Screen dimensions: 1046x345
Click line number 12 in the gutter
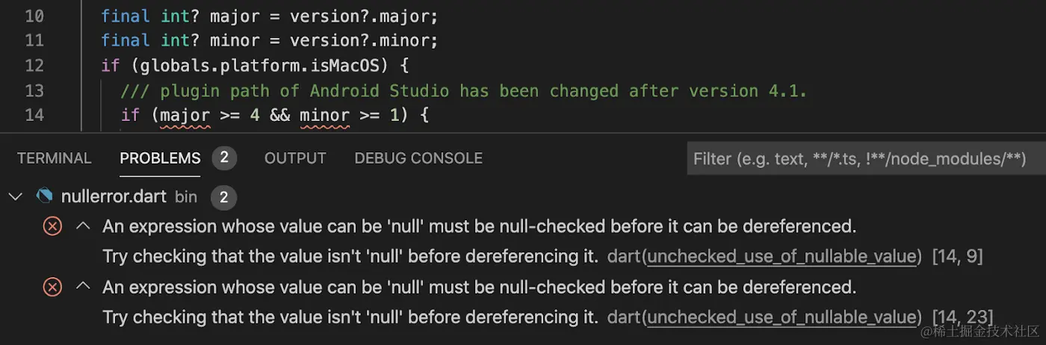[34, 66]
